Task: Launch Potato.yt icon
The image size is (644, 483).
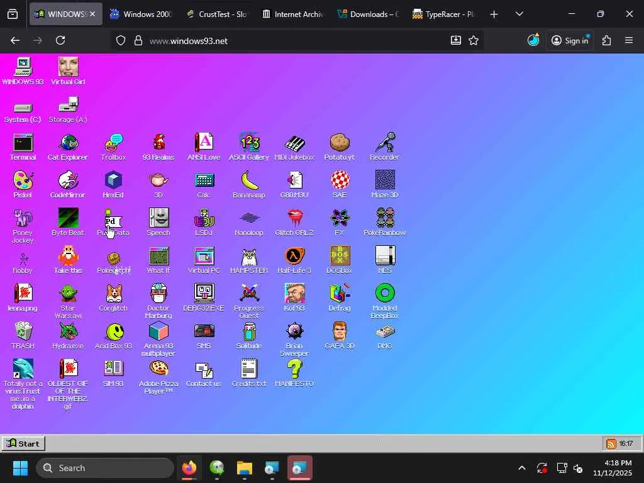Action: point(339,147)
